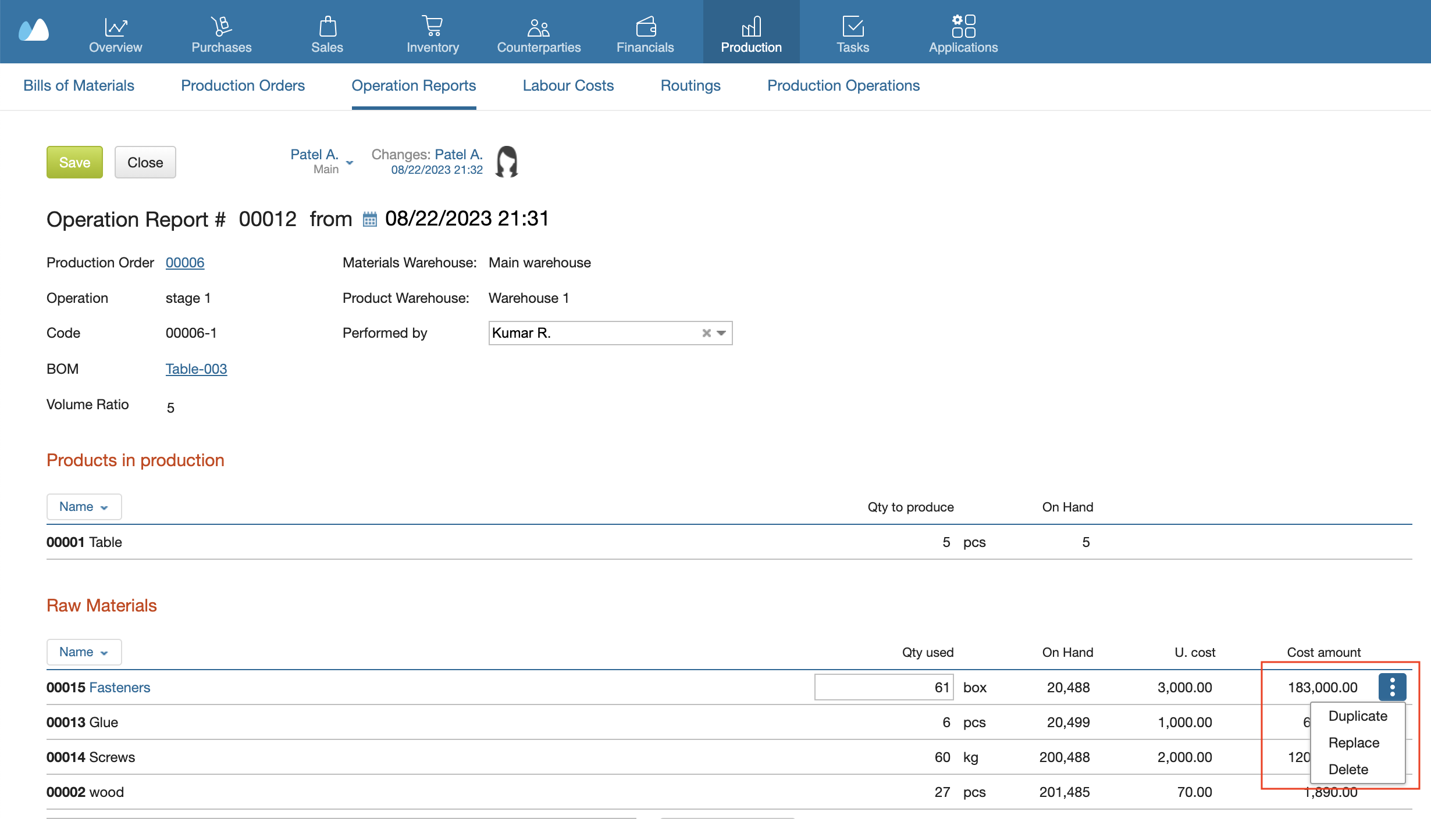
Task: Click the three-dot menu on Fasteners row
Action: (1392, 687)
